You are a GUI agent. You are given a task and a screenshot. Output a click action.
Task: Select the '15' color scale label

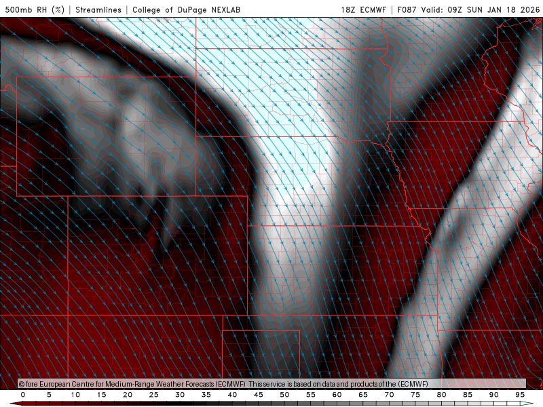[x=101, y=395]
